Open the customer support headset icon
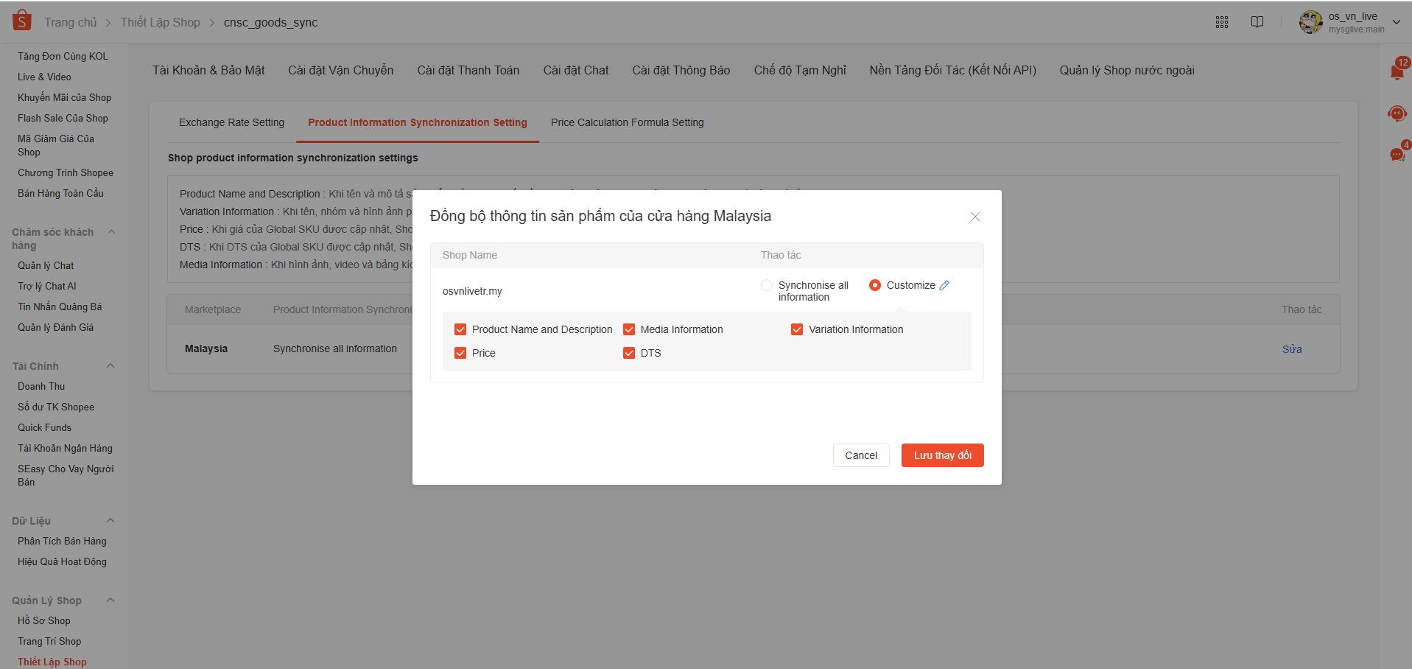 (1397, 113)
